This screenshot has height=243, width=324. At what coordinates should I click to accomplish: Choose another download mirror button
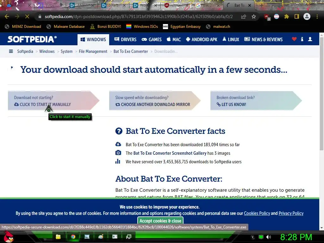click(155, 101)
